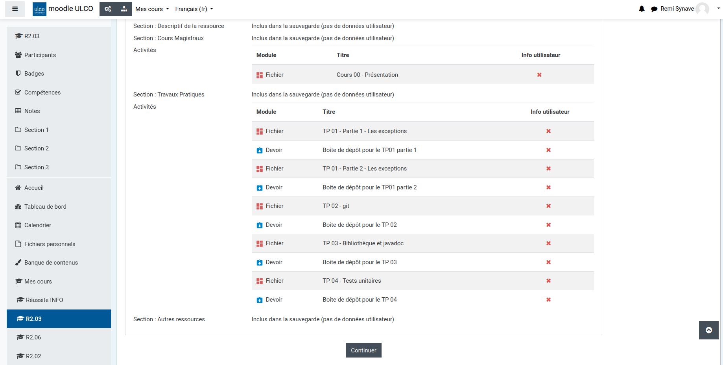Screen dimensions: 723x365
Task: Click the moodle ULCO logo
Action: pyautogui.click(x=63, y=9)
